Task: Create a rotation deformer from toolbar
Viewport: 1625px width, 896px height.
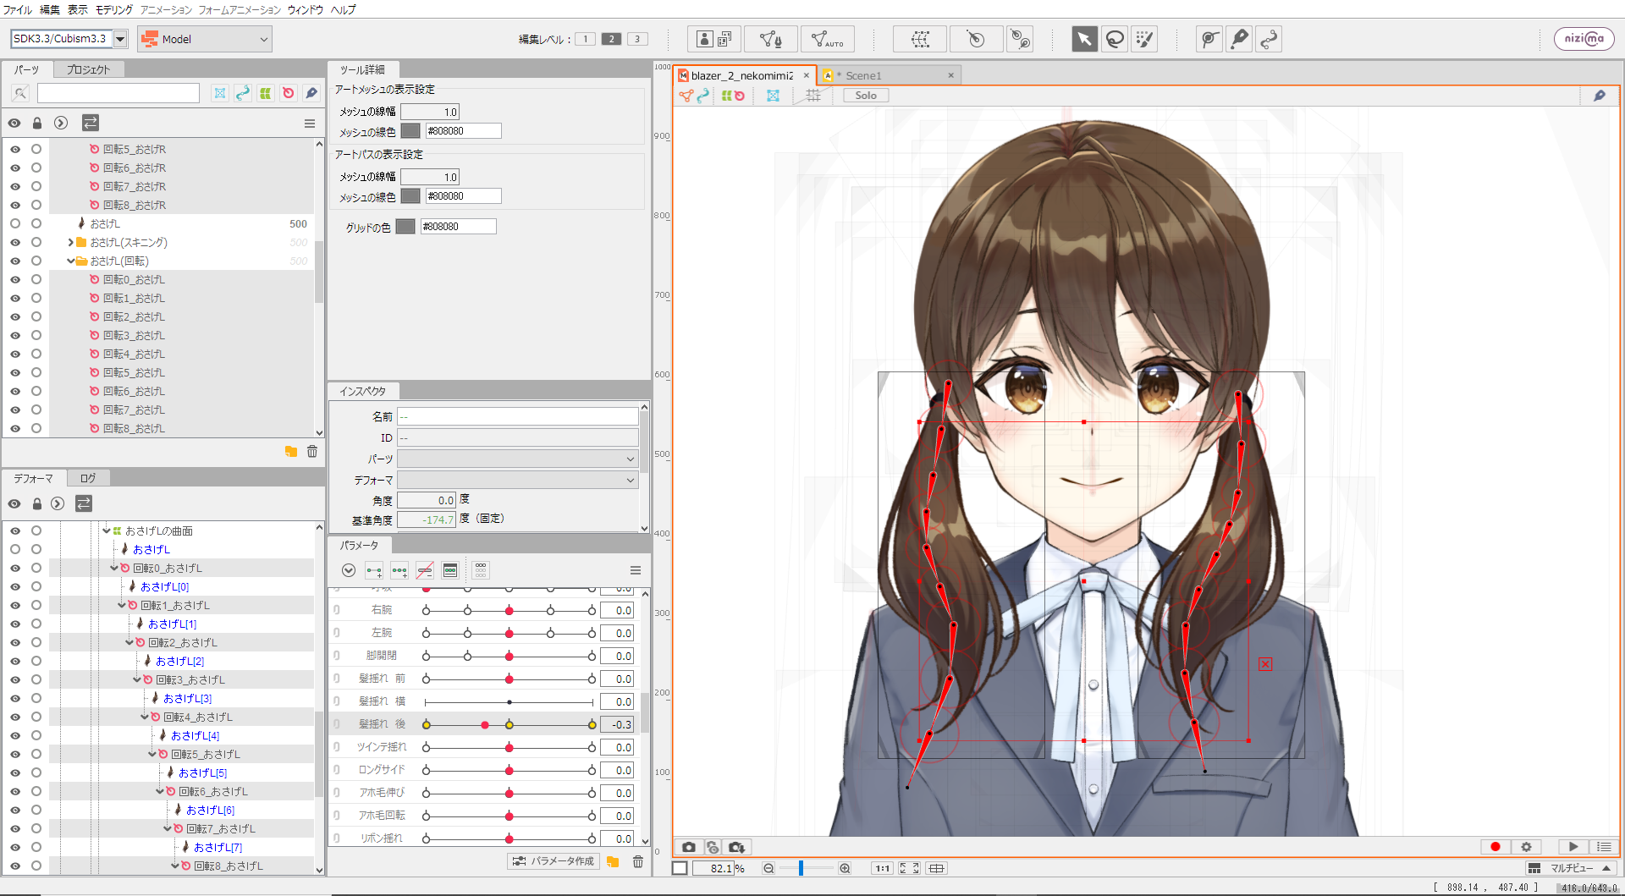Action: click(x=976, y=39)
